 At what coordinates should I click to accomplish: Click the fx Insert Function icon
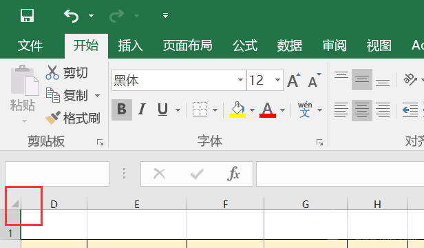[233, 174]
